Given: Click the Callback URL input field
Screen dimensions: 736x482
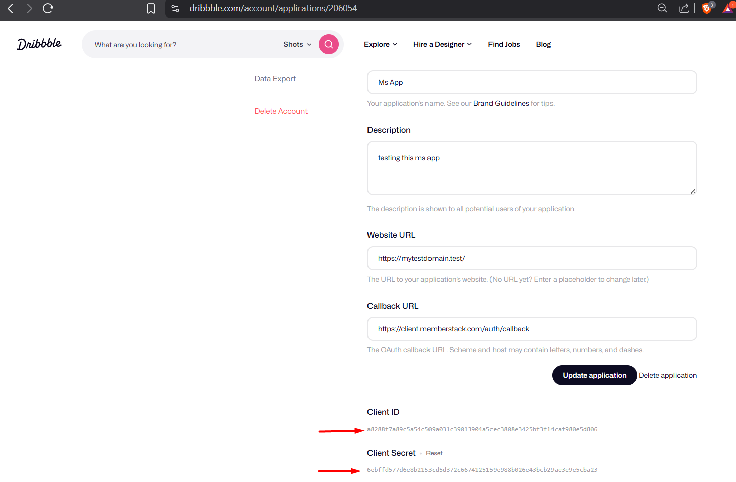Looking at the screenshot, I should tap(532, 329).
